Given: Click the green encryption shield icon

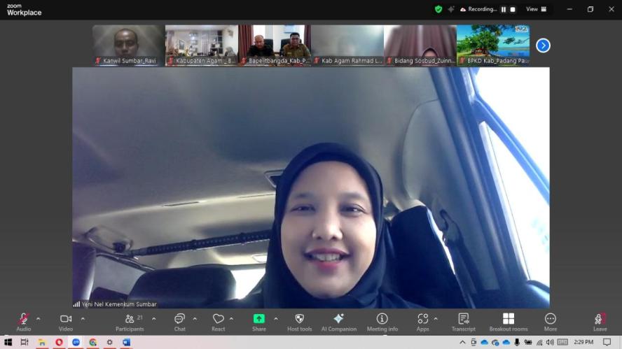Looking at the screenshot, I should coord(438,9).
